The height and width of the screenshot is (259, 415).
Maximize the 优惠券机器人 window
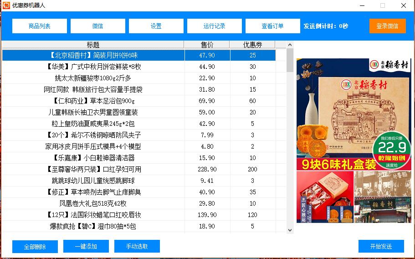(383, 5)
